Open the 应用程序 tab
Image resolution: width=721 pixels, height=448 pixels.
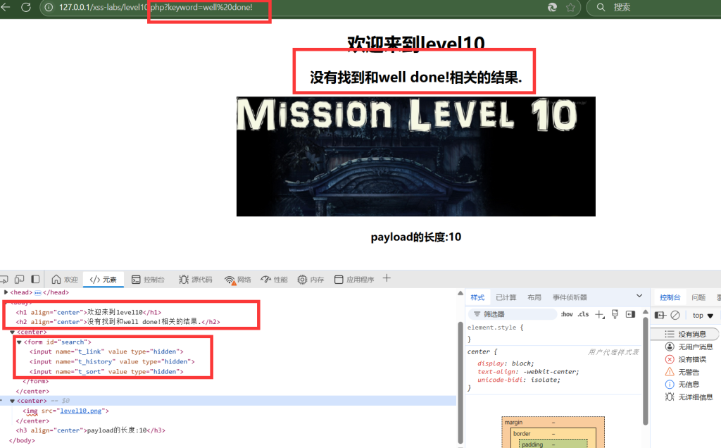tap(354, 279)
